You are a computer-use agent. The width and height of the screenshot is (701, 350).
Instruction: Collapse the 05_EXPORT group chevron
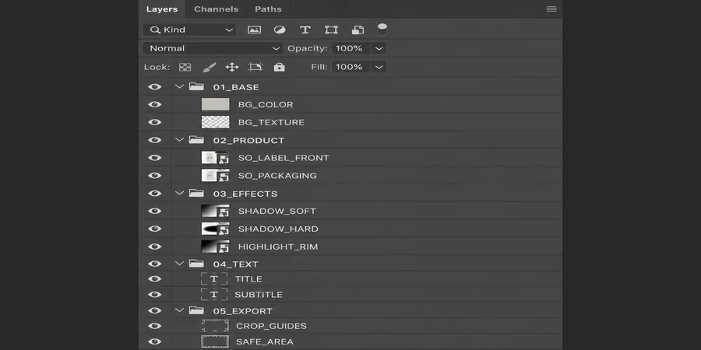coord(180,310)
